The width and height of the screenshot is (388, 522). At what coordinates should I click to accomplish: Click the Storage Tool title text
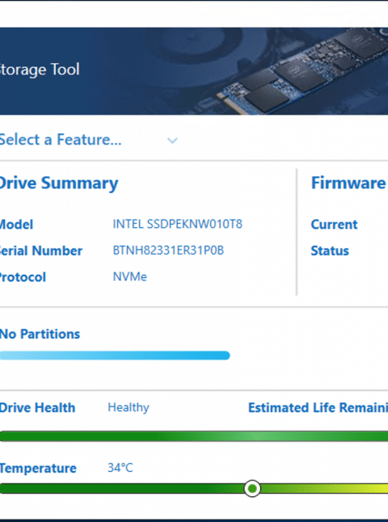click(40, 69)
